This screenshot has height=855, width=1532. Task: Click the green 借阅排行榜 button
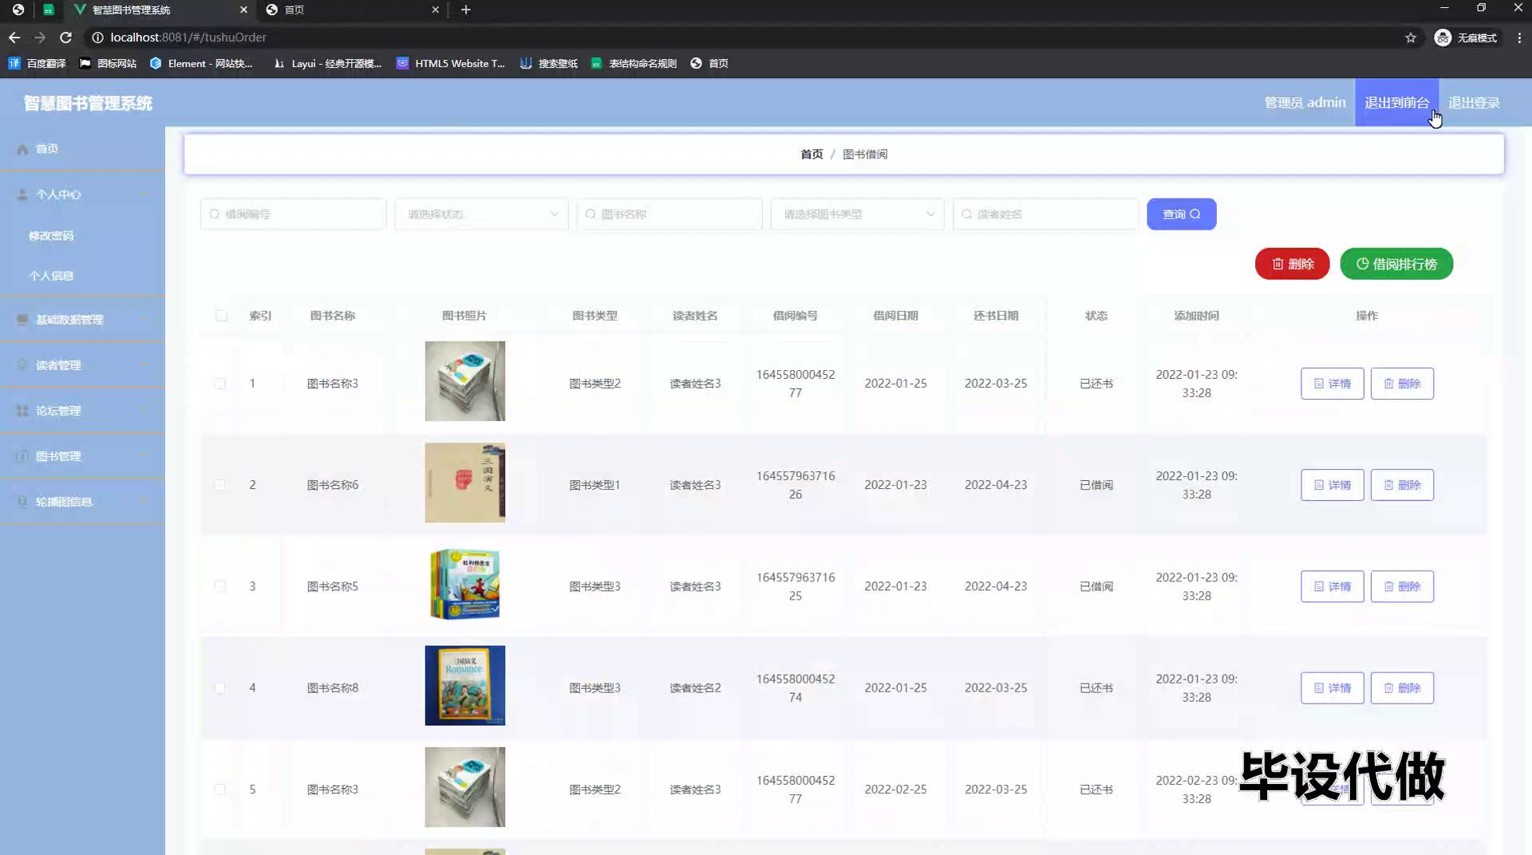1396,264
